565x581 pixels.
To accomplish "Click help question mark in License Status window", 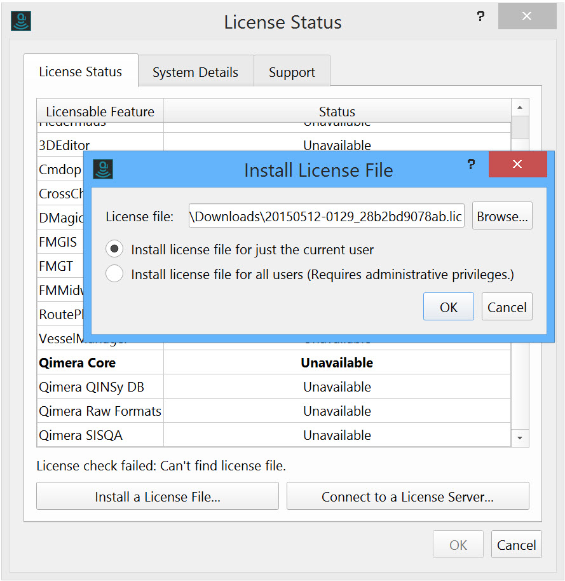I will click(x=481, y=17).
